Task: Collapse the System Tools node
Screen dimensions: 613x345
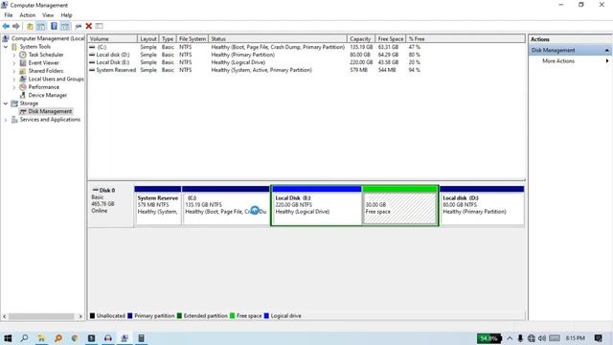Action: (6, 47)
